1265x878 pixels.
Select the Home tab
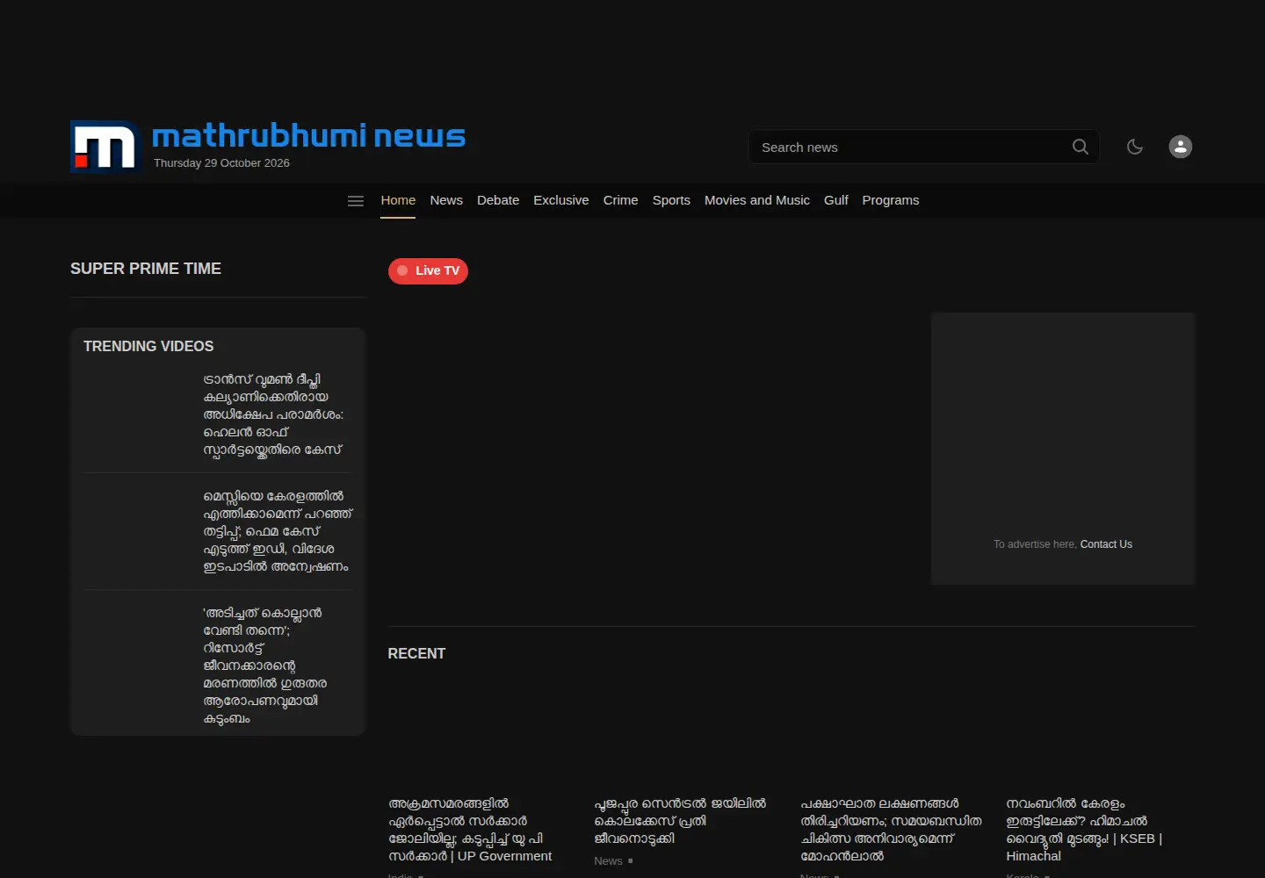(x=398, y=200)
